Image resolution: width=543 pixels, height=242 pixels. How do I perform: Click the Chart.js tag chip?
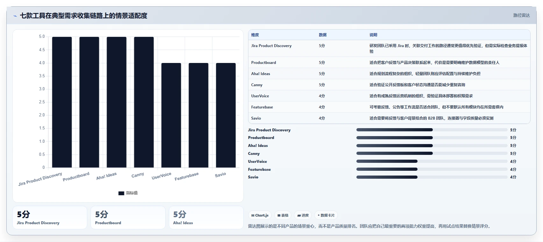coord(260,215)
